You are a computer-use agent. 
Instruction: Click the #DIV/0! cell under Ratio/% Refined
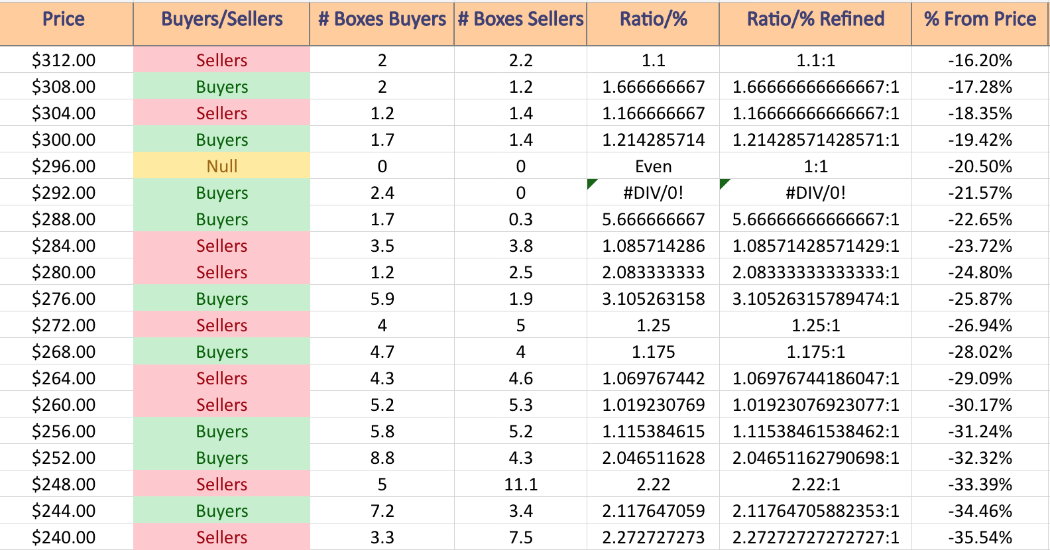click(815, 193)
